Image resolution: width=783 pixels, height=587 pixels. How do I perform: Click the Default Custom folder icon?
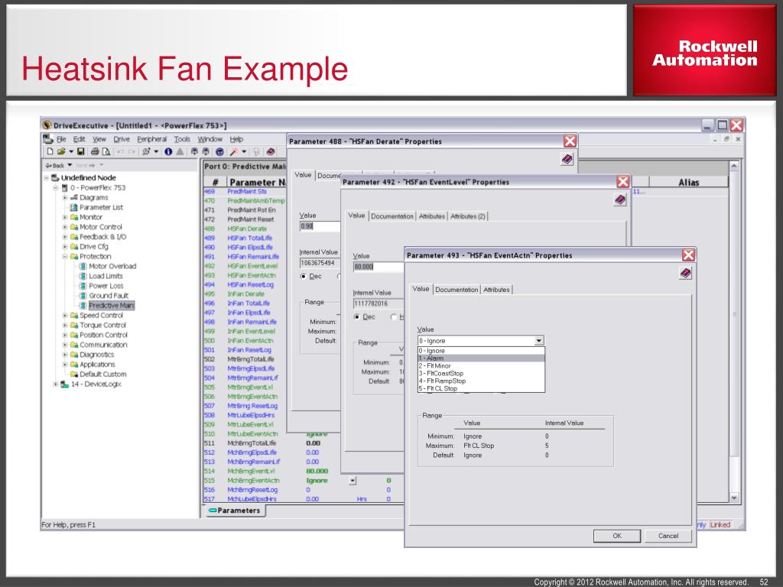coord(74,374)
